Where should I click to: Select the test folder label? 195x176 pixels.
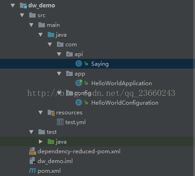[x=52, y=132]
